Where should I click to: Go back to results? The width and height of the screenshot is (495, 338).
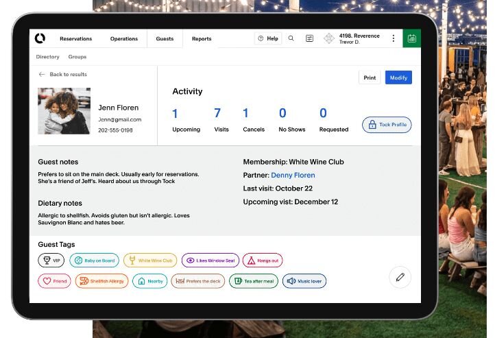pos(63,74)
